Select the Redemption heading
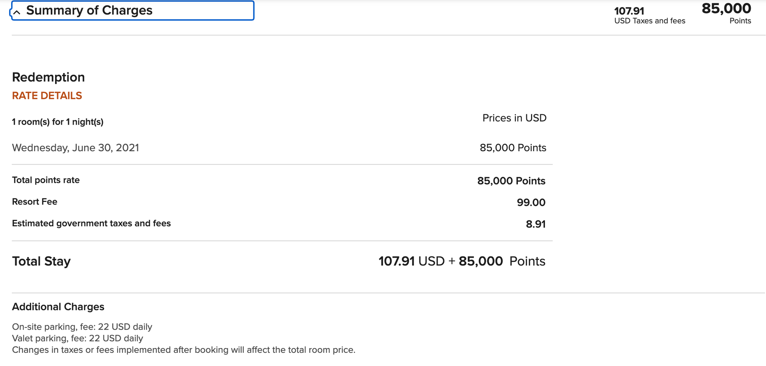 (48, 77)
